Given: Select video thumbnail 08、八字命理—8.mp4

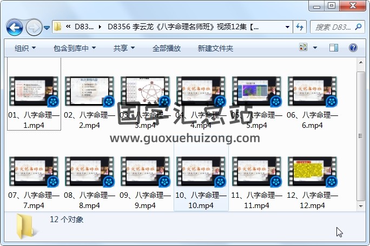Looking at the screenshot, I should [x=89, y=172].
